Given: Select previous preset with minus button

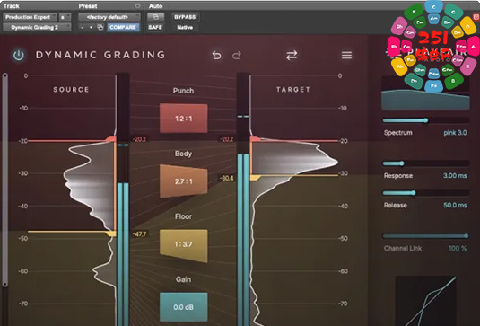Looking at the screenshot, I should point(82,27).
